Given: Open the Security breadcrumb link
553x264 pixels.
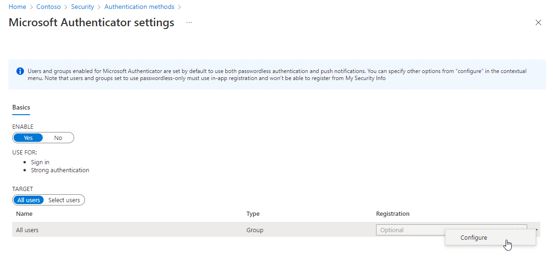Looking at the screenshot, I should click(83, 7).
